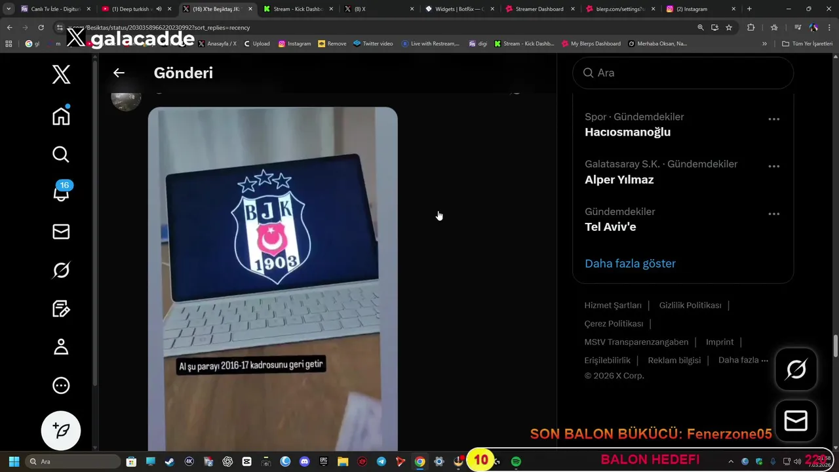Open more options for Tel Aviv'e trend
Viewport: 839px width, 472px height.
tap(773, 214)
